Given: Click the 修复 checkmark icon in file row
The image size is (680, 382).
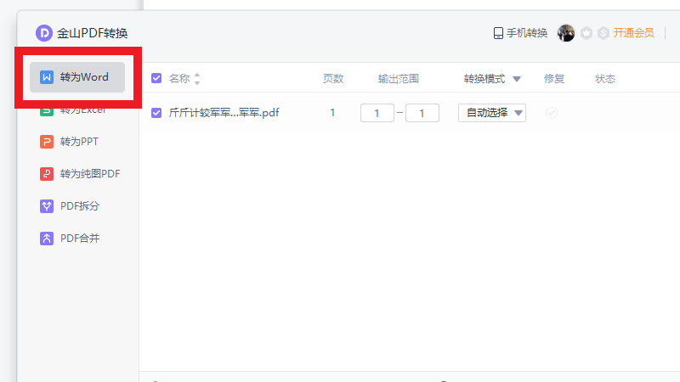Looking at the screenshot, I should click(x=552, y=113).
